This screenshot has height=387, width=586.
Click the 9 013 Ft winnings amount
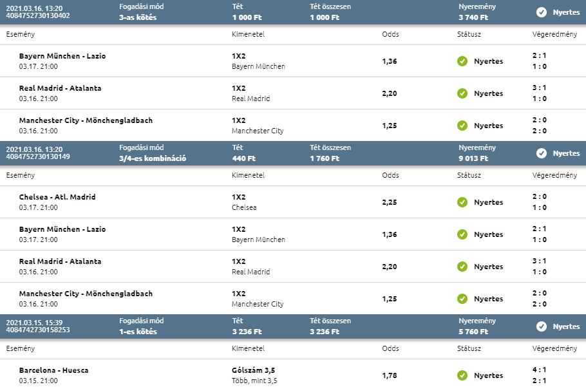coord(473,158)
